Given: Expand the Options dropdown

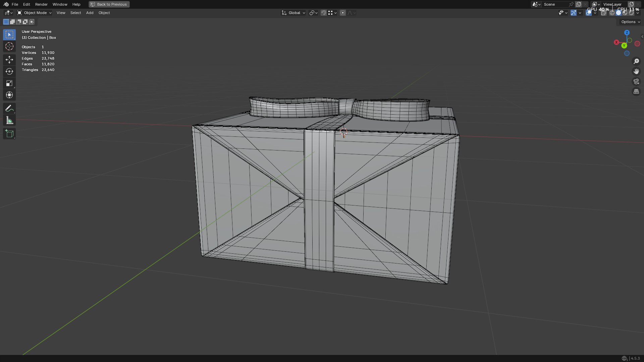Looking at the screenshot, I should pyautogui.click(x=630, y=22).
